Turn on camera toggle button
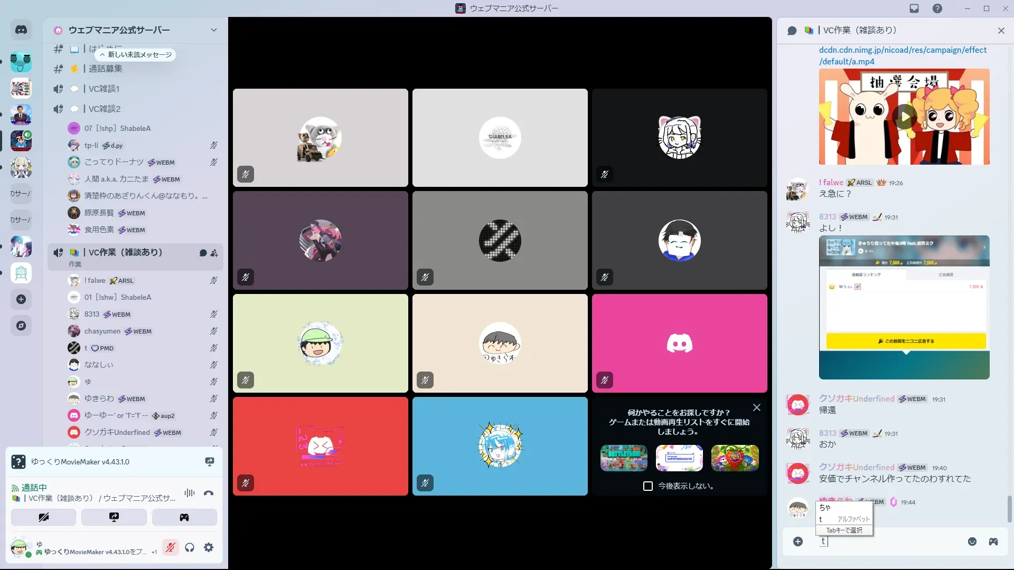 click(43, 517)
